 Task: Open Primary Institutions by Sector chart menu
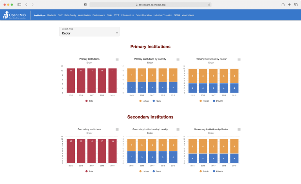pos(239,59)
